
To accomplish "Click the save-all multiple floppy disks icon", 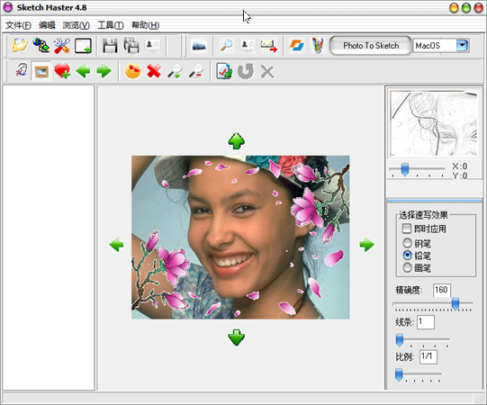I will [131, 46].
